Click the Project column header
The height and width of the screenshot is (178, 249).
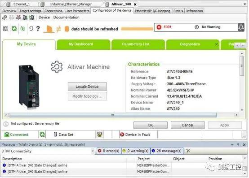coord(143,159)
